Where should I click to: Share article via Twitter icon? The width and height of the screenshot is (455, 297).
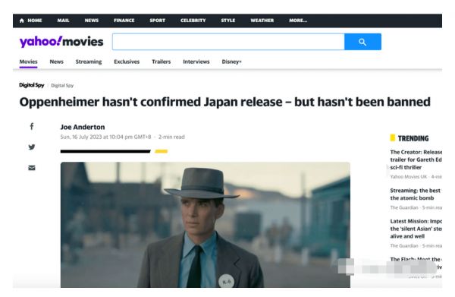pyautogui.click(x=32, y=147)
